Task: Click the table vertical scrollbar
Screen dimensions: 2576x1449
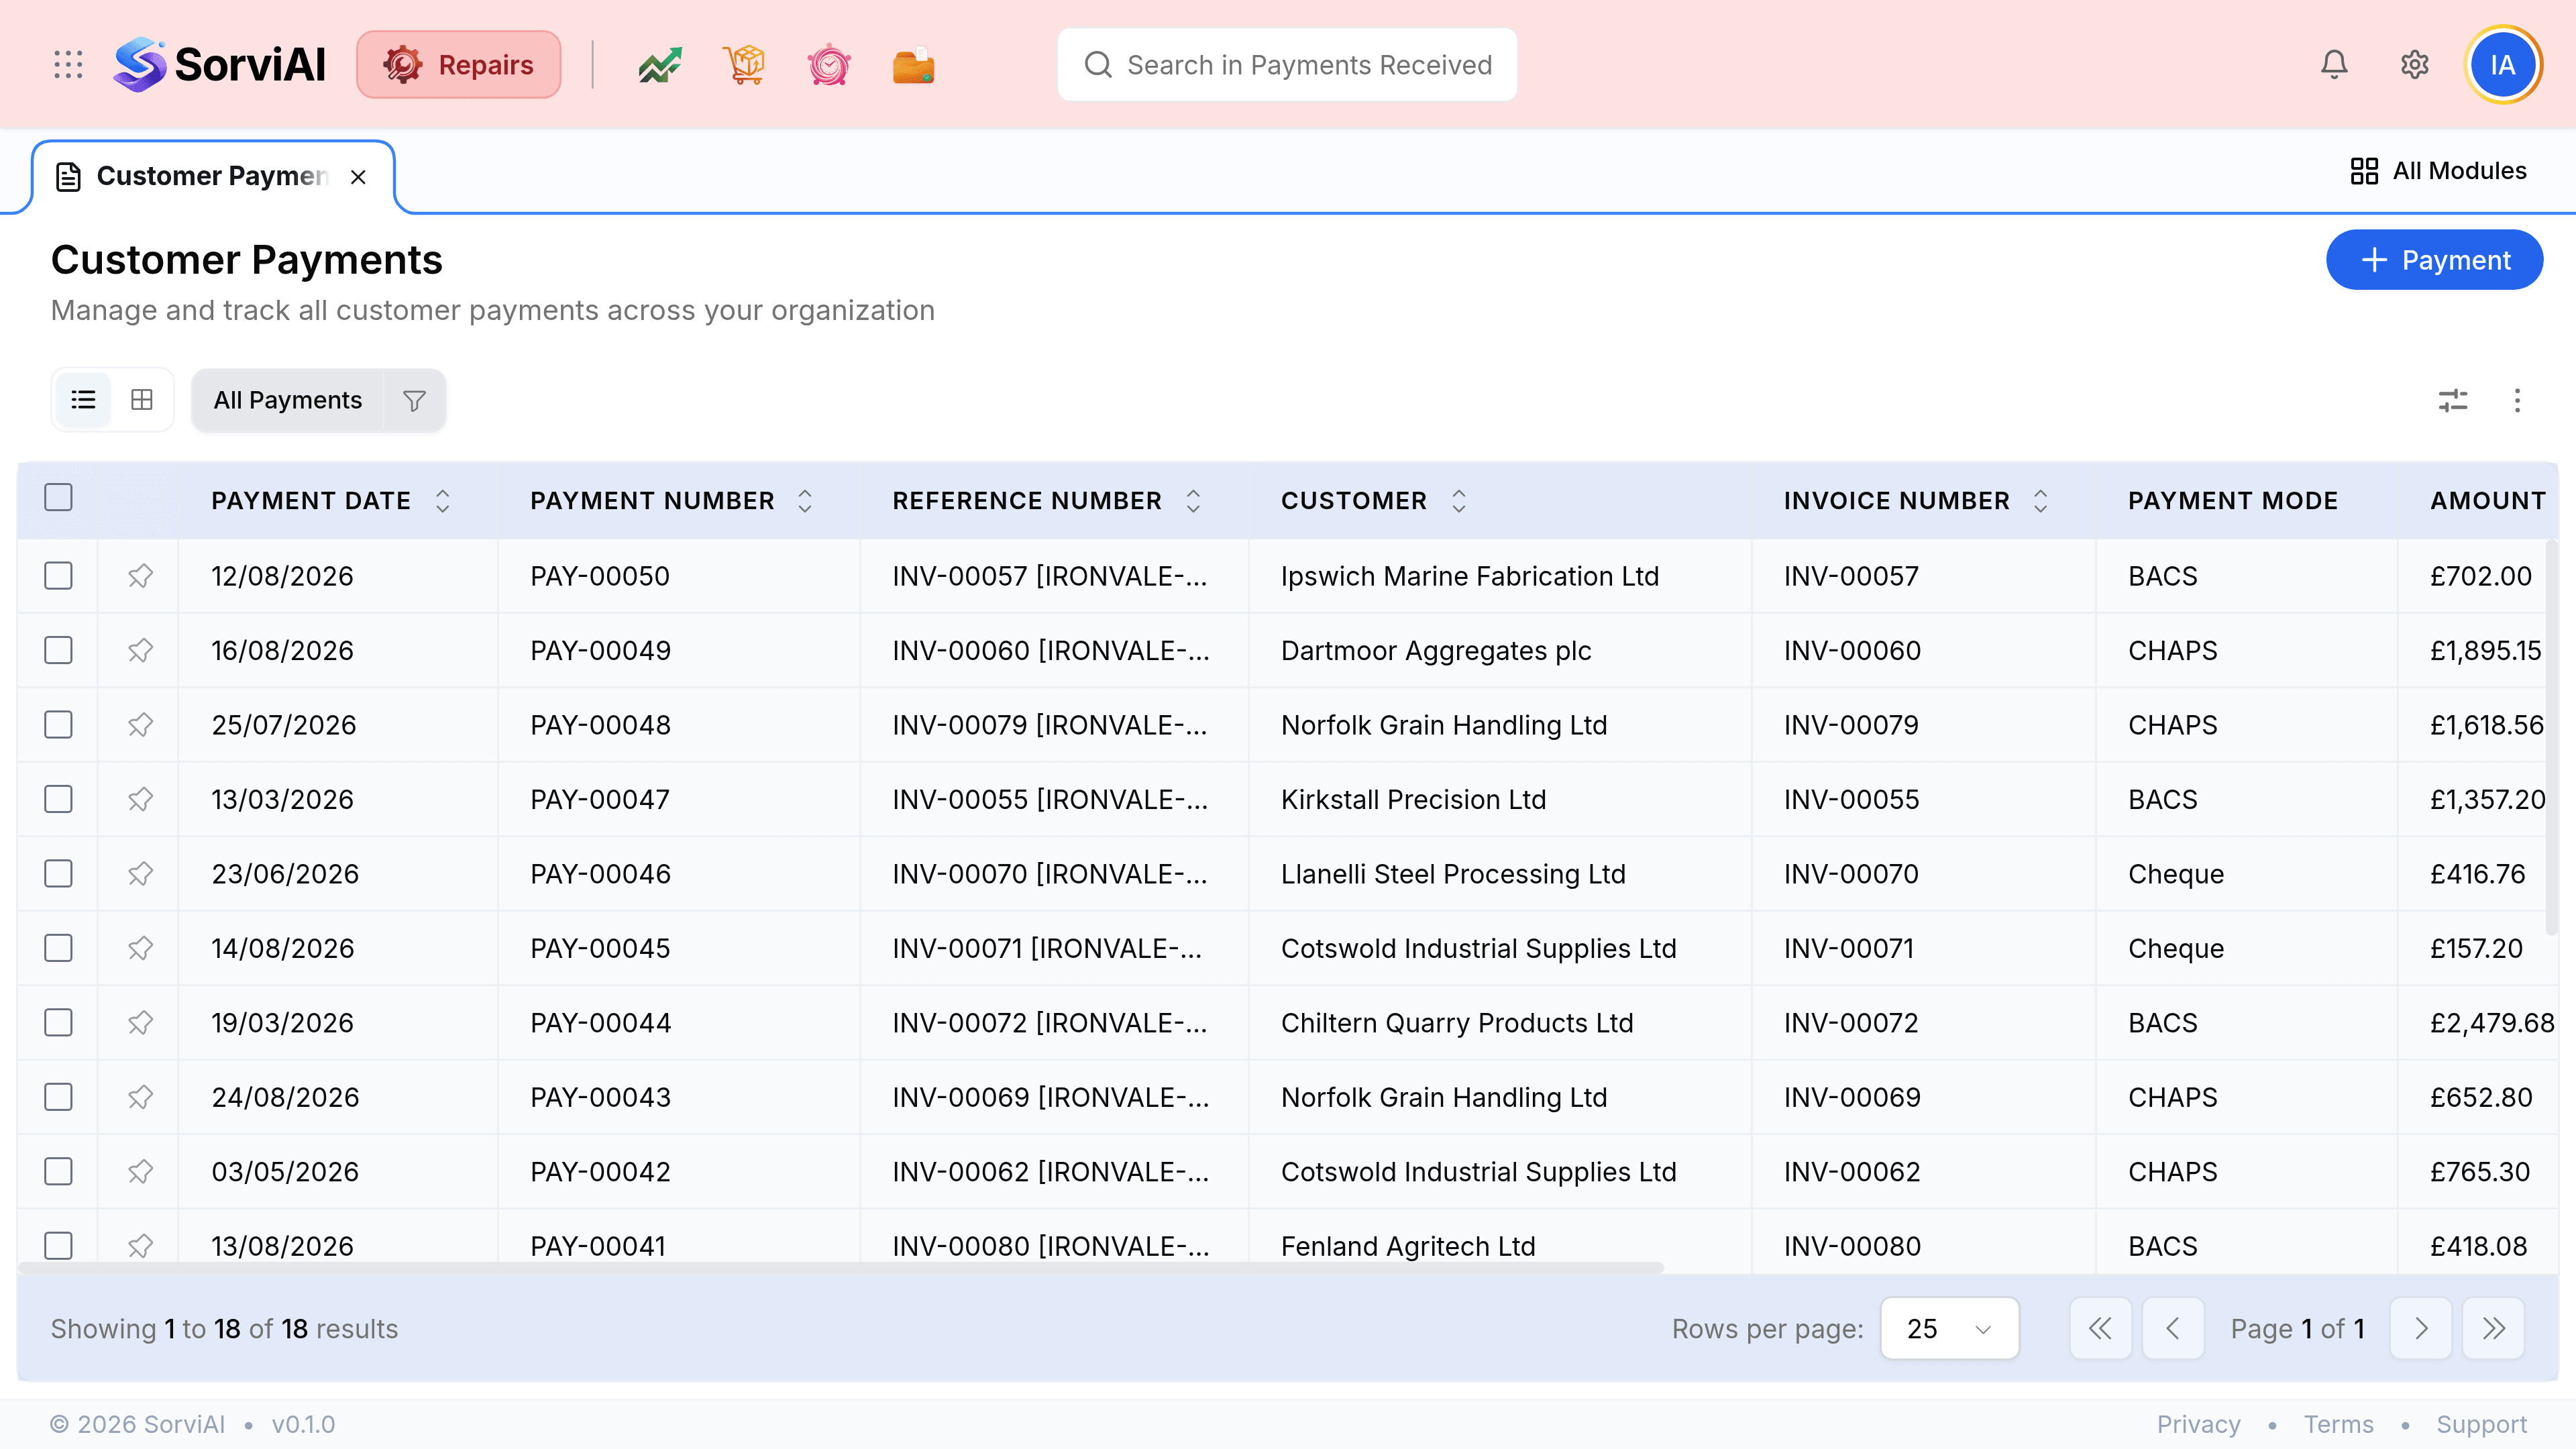Action: pyautogui.click(x=2551, y=738)
